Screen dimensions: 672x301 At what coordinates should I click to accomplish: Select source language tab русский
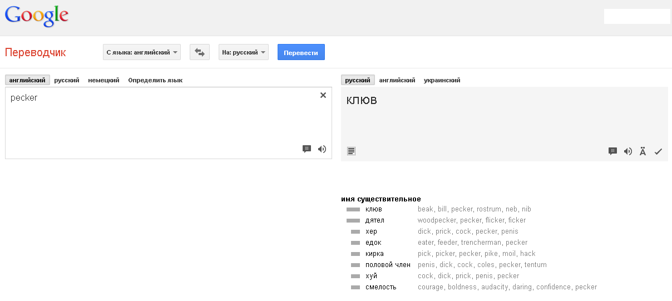click(67, 80)
